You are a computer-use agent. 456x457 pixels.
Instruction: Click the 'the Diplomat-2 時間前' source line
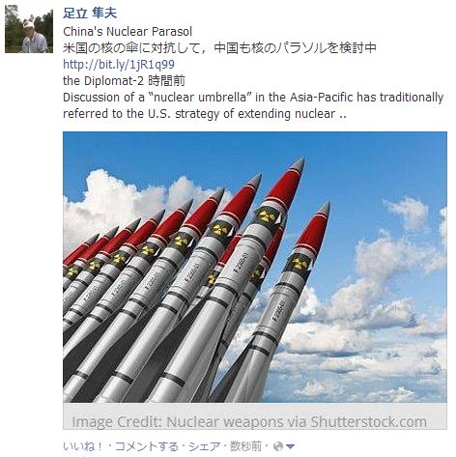124,81
